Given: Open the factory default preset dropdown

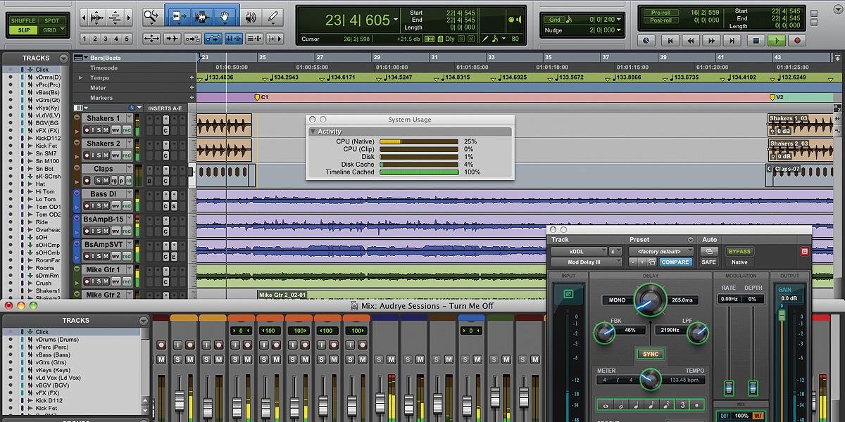Looking at the screenshot, I should (x=661, y=251).
